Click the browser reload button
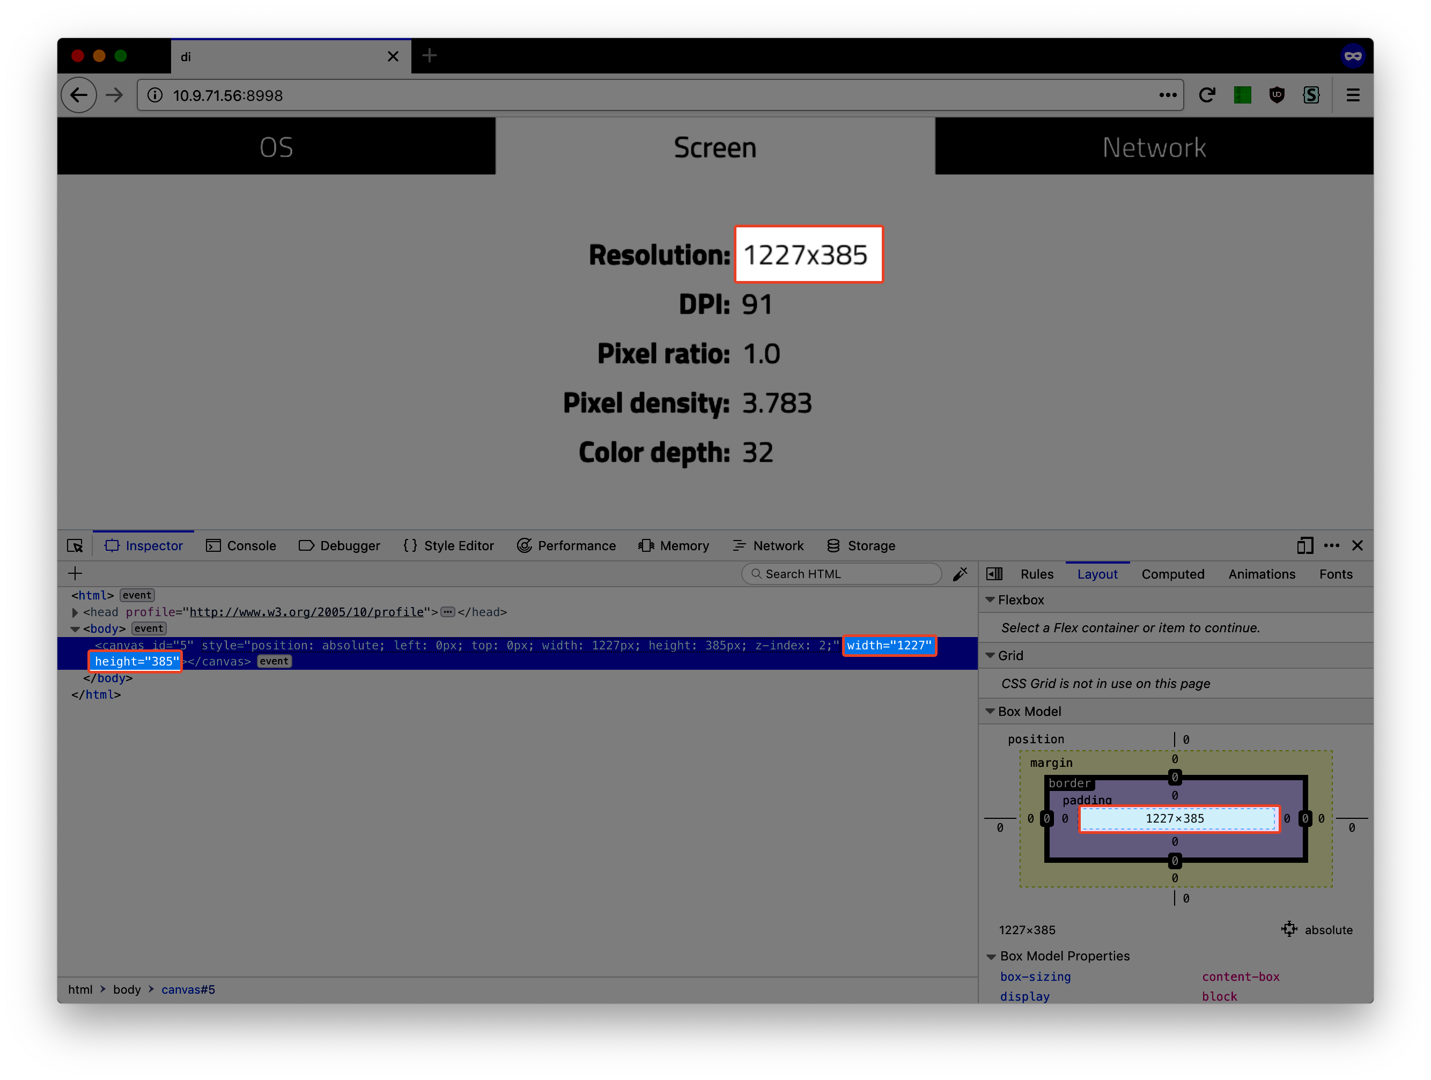1431x1080 pixels. (x=1206, y=95)
